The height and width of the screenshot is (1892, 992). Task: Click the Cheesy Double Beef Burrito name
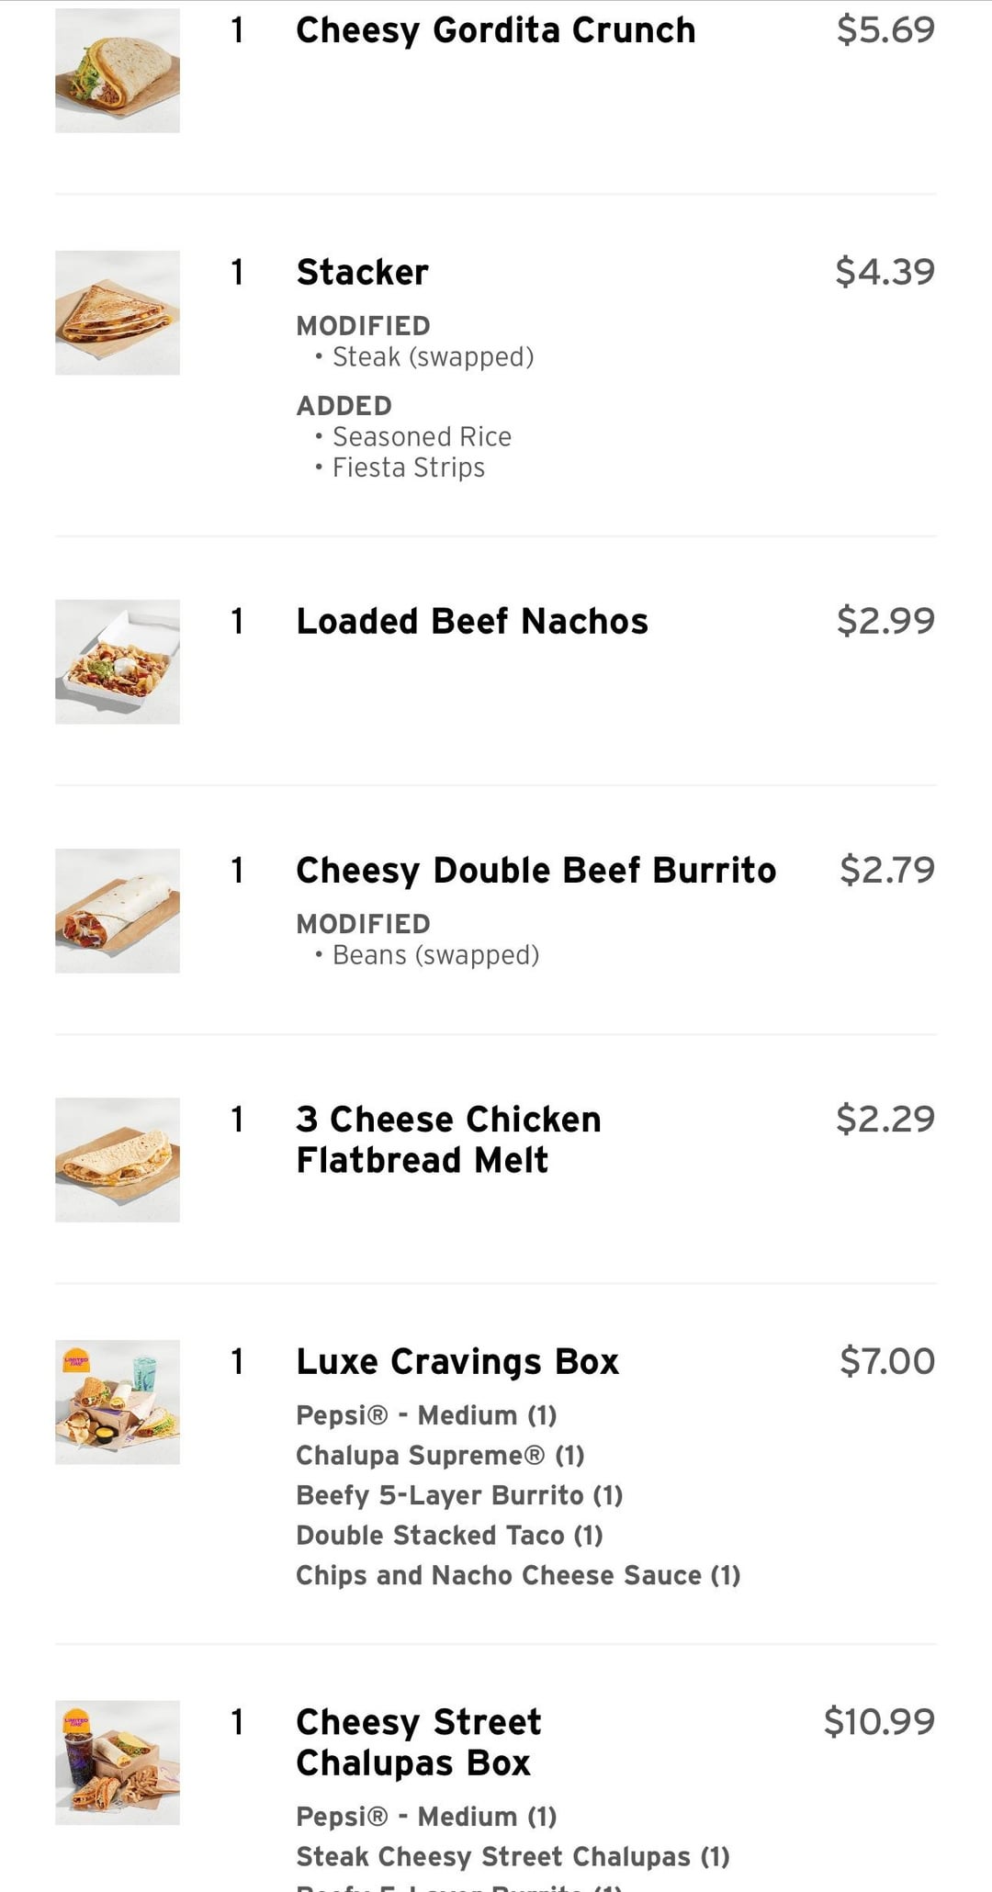[535, 870]
